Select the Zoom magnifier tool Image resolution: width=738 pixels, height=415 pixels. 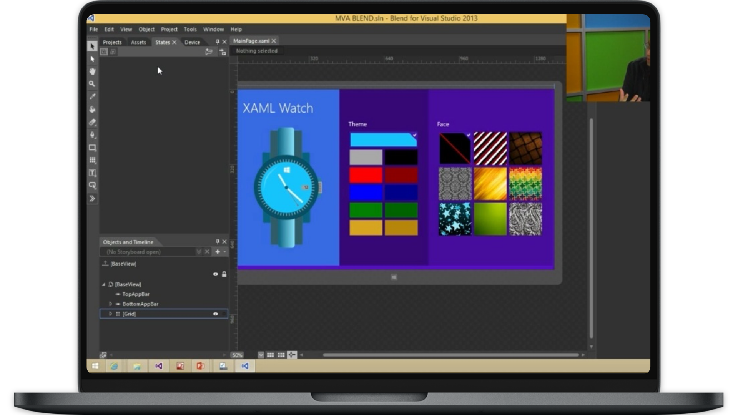(x=92, y=83)
